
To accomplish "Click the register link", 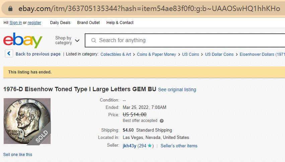I will pos(34,23).
